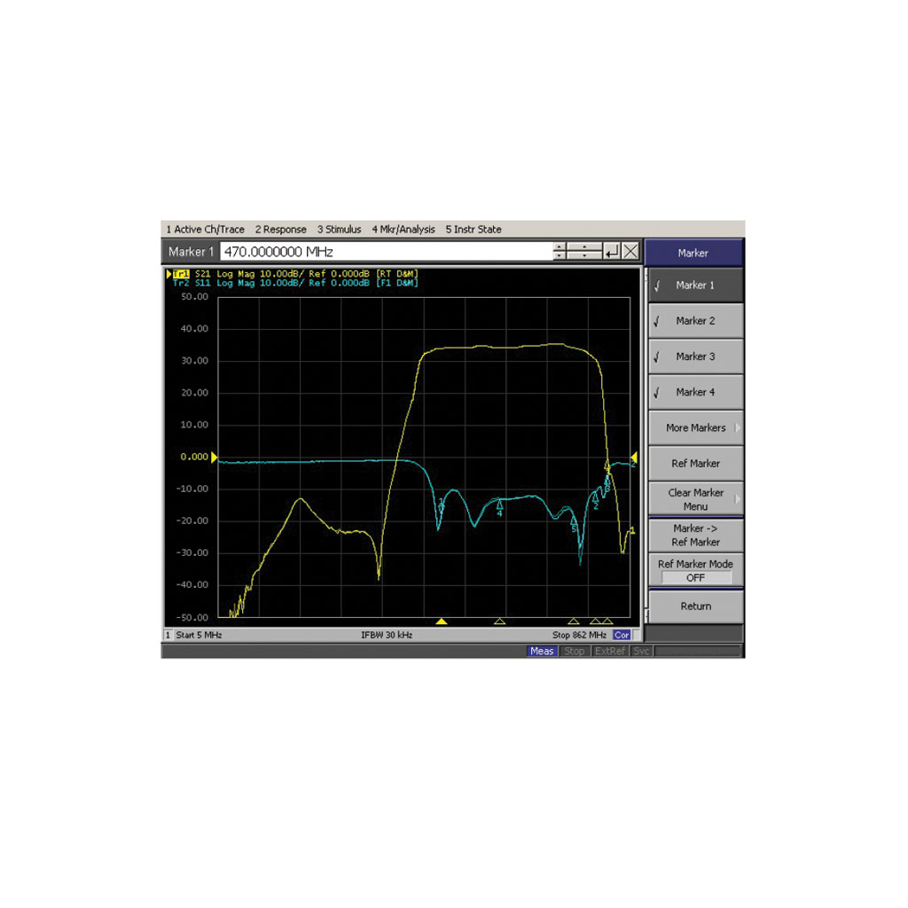Viewport: 908px width, 908px height.
Task: Click the filled yellow marker 1 triangle below graph
Action: tap(442, 622)
